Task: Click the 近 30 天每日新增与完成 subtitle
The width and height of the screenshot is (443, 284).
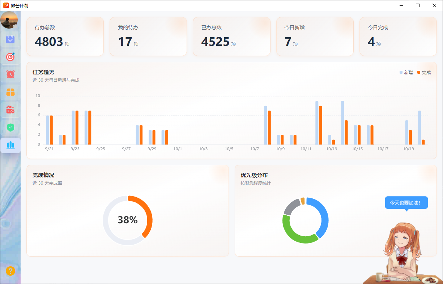Action: coord(56,80)
